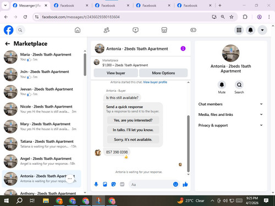Image resolution: width=275 pixels, height=206 pixels.
Task: Click the 'Is this still available?' message
Action: click(x=122, y=98)
